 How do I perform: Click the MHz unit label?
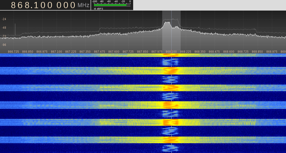pyautogui.click(x=83, y=5)
